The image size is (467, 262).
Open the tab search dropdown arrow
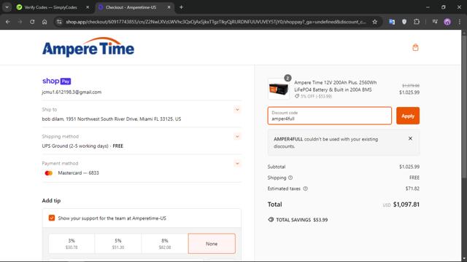point(7,7)
